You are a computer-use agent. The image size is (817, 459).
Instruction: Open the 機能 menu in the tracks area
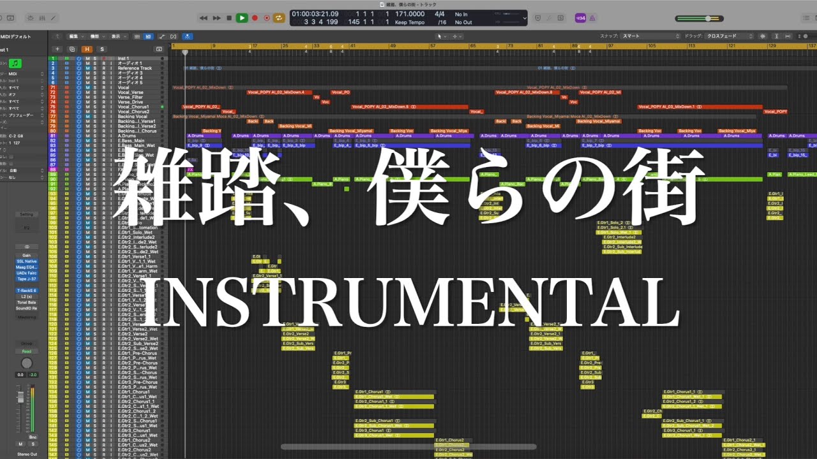pos(96,36)
